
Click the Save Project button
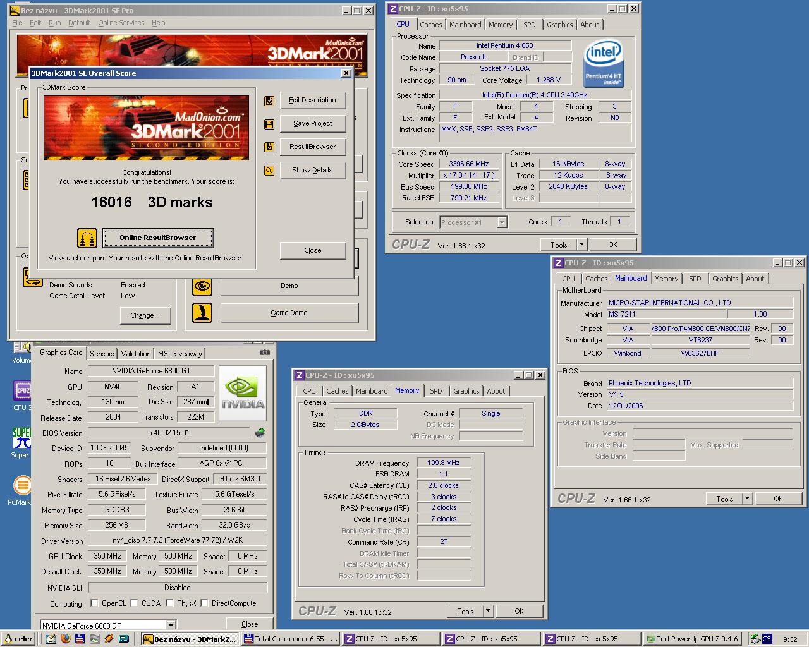pos(313,123)
